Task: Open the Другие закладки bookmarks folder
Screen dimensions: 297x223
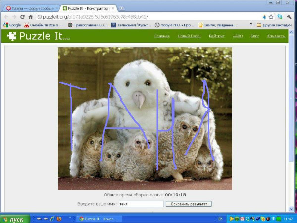Action: pos(275,25)
